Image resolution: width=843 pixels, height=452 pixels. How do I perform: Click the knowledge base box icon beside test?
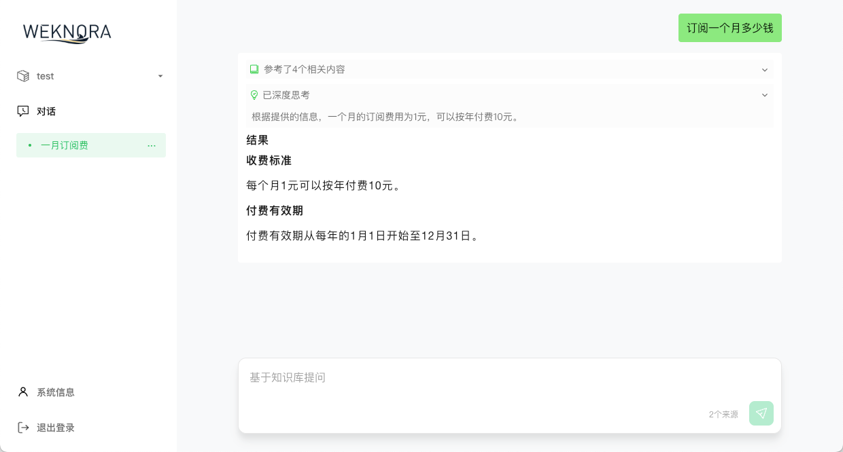point(22,76)
